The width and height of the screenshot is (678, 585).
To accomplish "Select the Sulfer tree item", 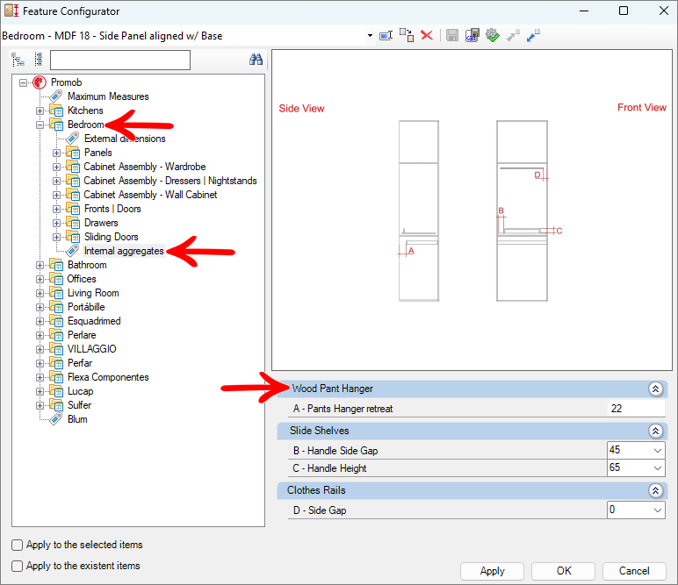I will pos(80,405).
